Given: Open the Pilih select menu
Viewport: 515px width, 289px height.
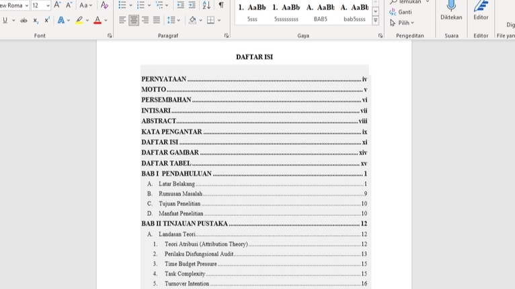Looking at the screenshot, I should click(401, 23).
